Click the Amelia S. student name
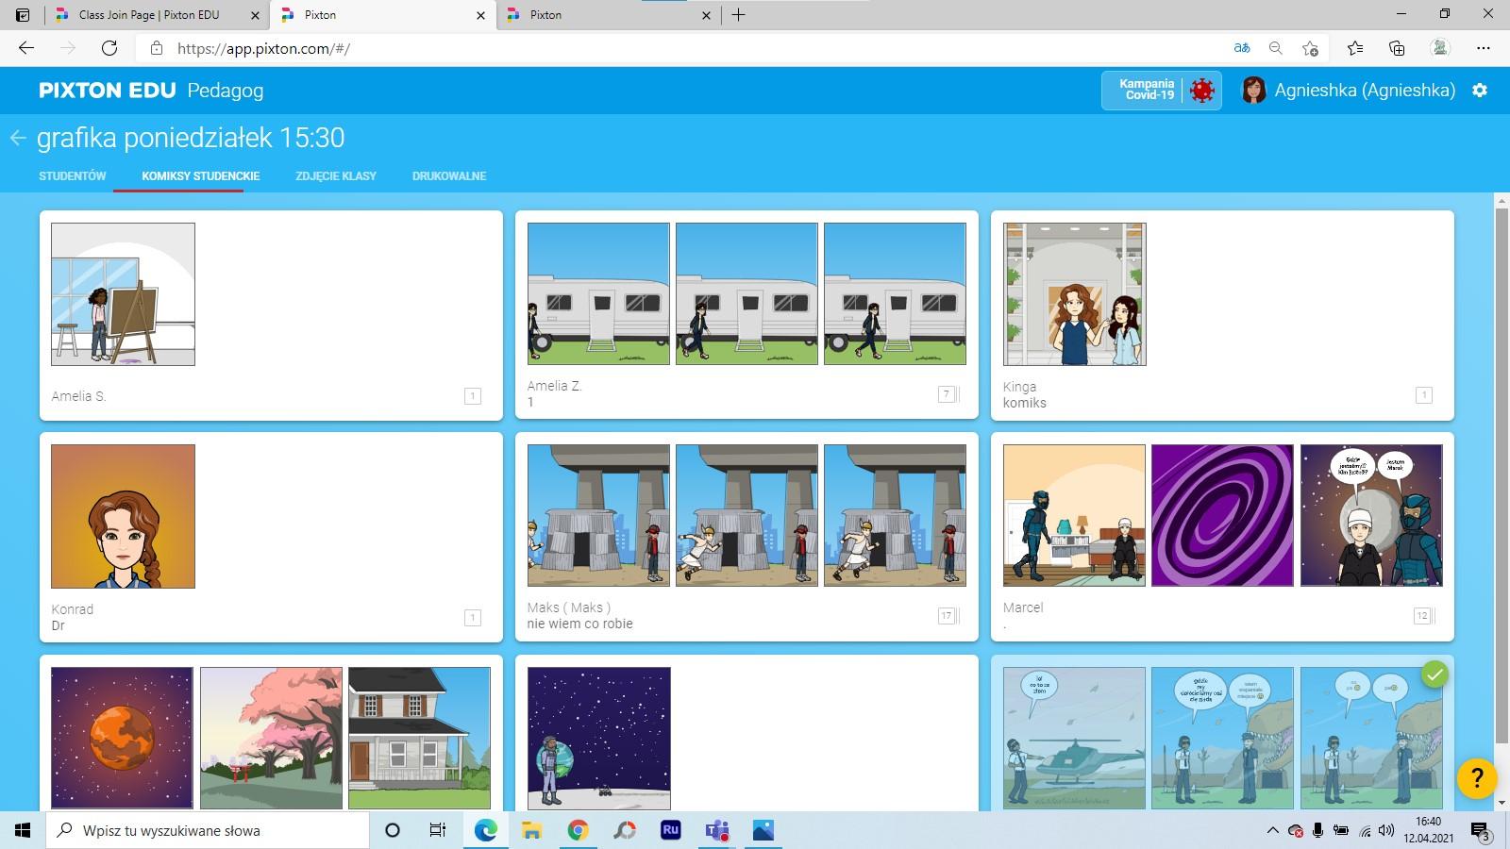Image resolution: width=1510 pixels, height=849 pixels. coord(78,396)
